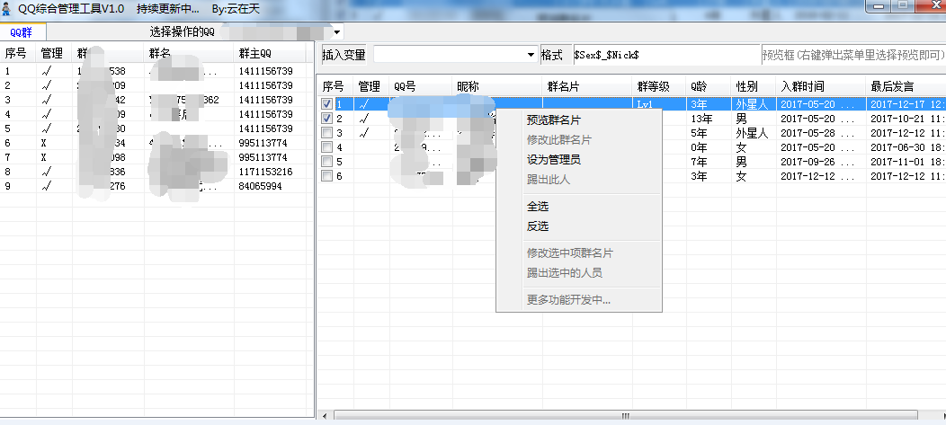Minimize the QQ综合管理工具 window

click(877, 5)
